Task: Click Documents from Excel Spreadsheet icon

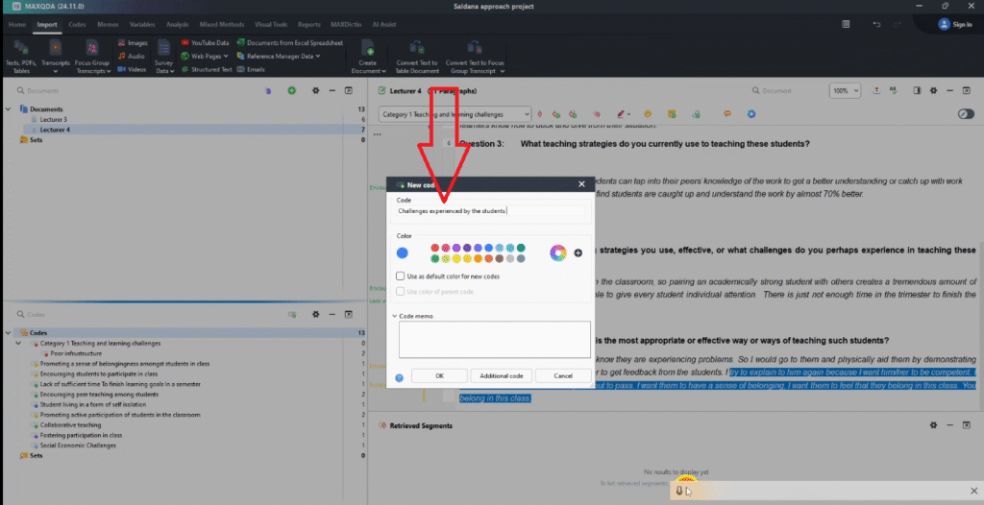Action: click(x=240, y=42)
